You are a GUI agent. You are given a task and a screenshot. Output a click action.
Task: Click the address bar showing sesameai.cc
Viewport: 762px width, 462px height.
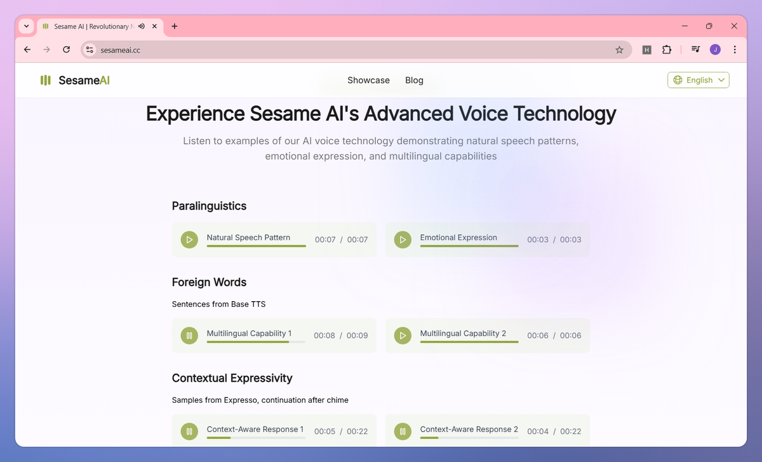pos(356,50)
